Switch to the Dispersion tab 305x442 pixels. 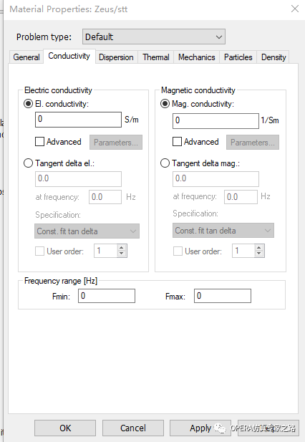pyautogui.click(x=116, y=57)
